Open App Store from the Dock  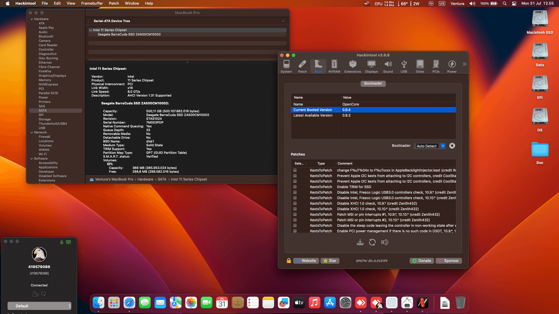330,303
